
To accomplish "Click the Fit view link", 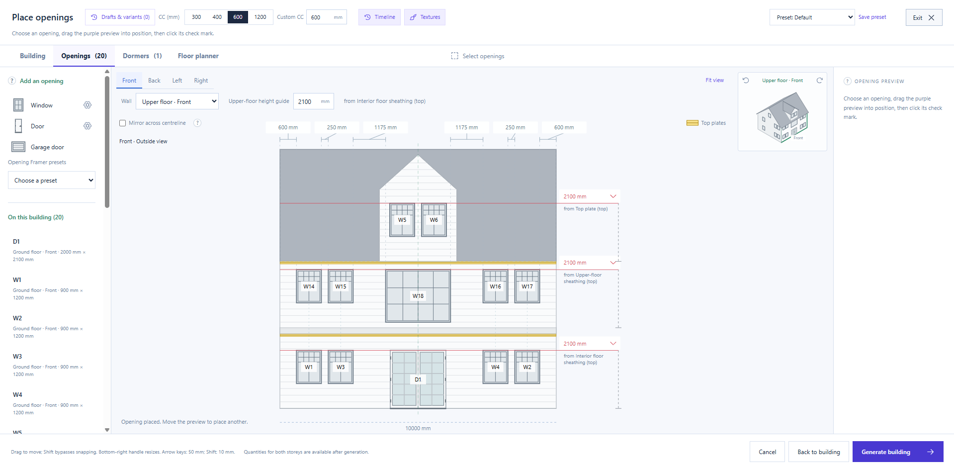I will (714, 80).
